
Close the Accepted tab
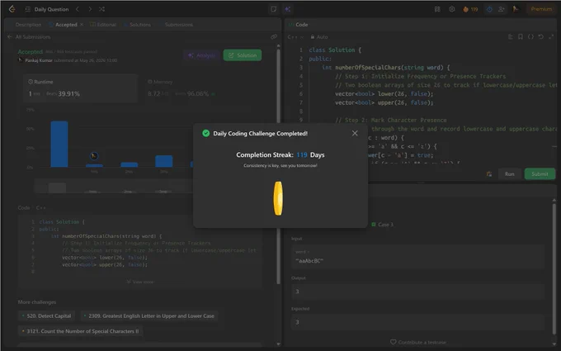[x=82, y=24]
